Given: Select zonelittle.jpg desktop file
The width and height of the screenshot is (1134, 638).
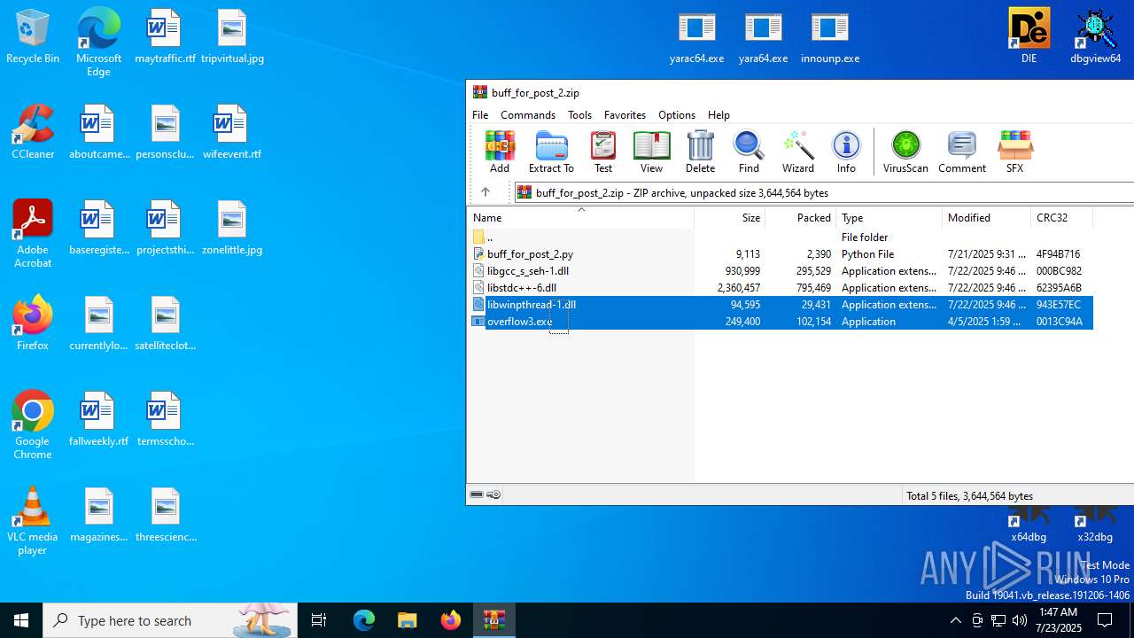Looking at the screenshot, I should tap(232, 228).
